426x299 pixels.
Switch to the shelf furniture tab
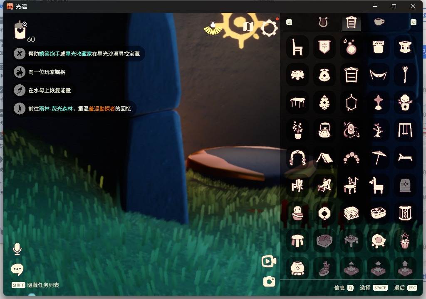351,22
